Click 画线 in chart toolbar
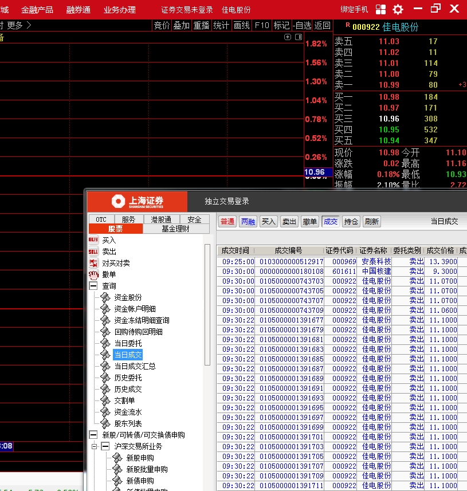The image size is (467, 491). 241,25
